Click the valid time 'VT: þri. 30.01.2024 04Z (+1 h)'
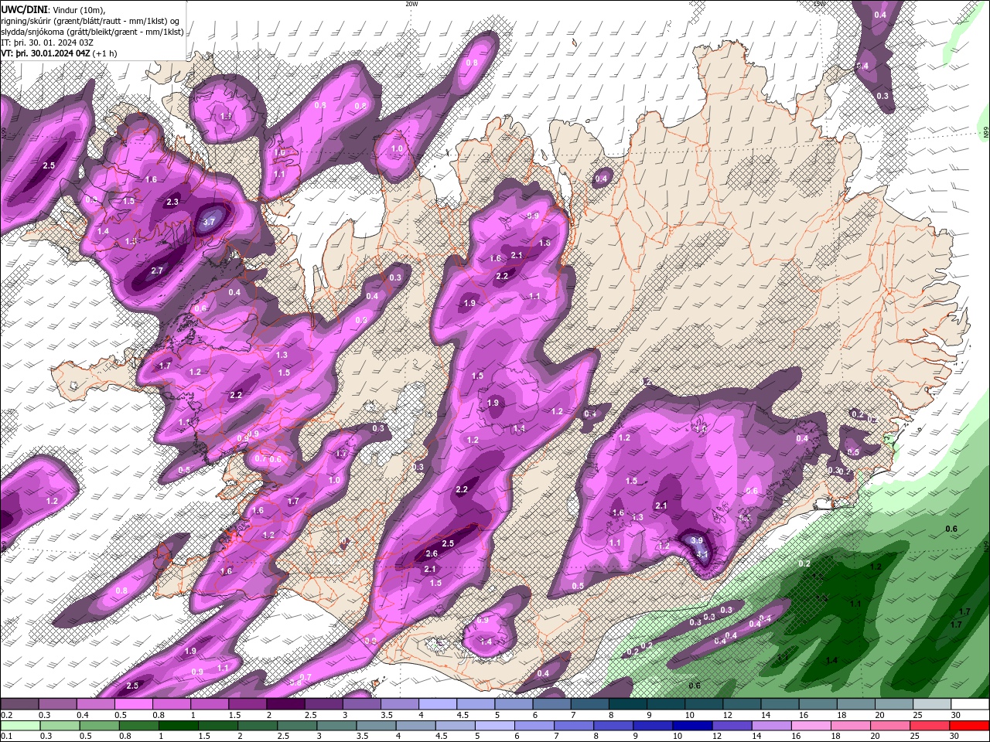Viewport: 990px width, 742px height. [x=59, y=53]
